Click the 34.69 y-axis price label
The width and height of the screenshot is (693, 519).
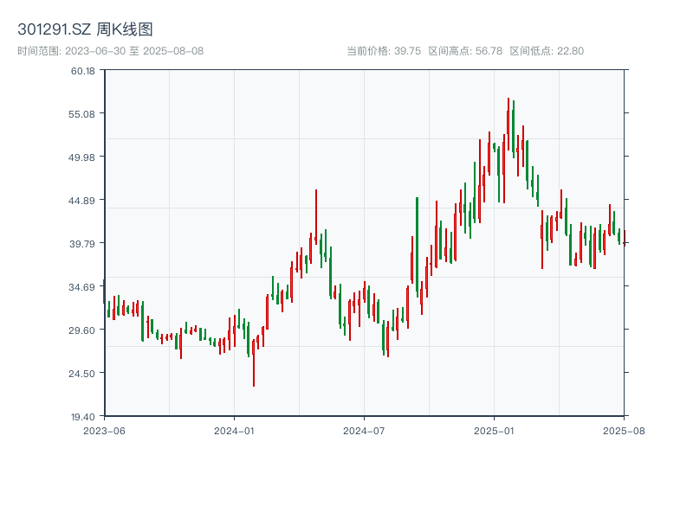point(83,286)
